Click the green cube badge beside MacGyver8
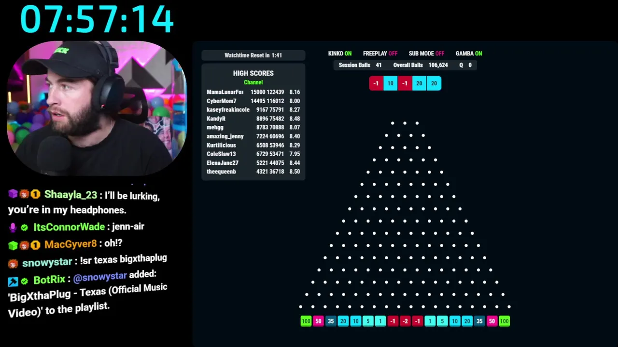Screen dimensions: 618x347 [x=13, y=245]
